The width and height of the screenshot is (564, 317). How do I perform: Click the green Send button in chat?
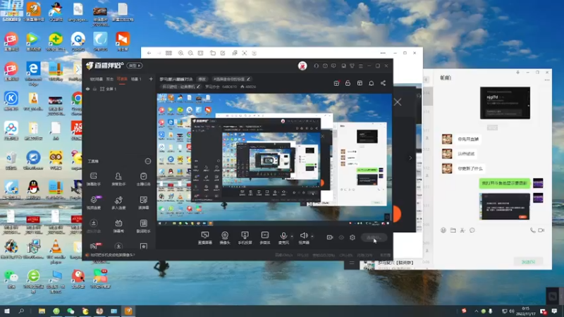coord(528,261)
